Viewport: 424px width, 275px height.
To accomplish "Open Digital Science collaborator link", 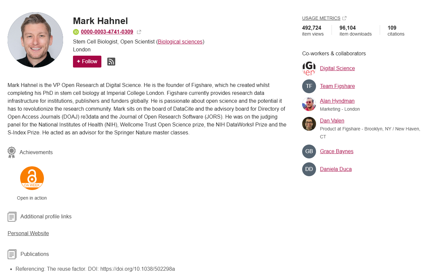I will pyautogui.click(x=337, y=68).
